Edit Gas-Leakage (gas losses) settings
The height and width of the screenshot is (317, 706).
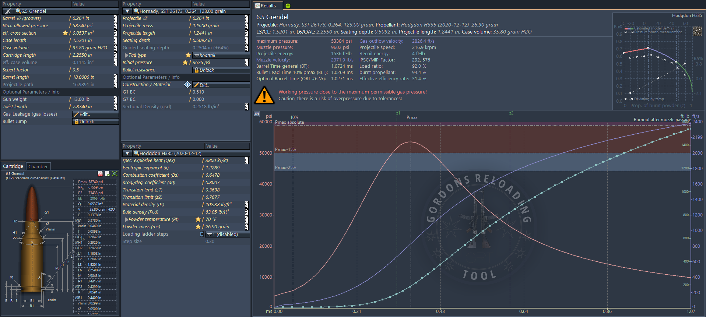95,114
